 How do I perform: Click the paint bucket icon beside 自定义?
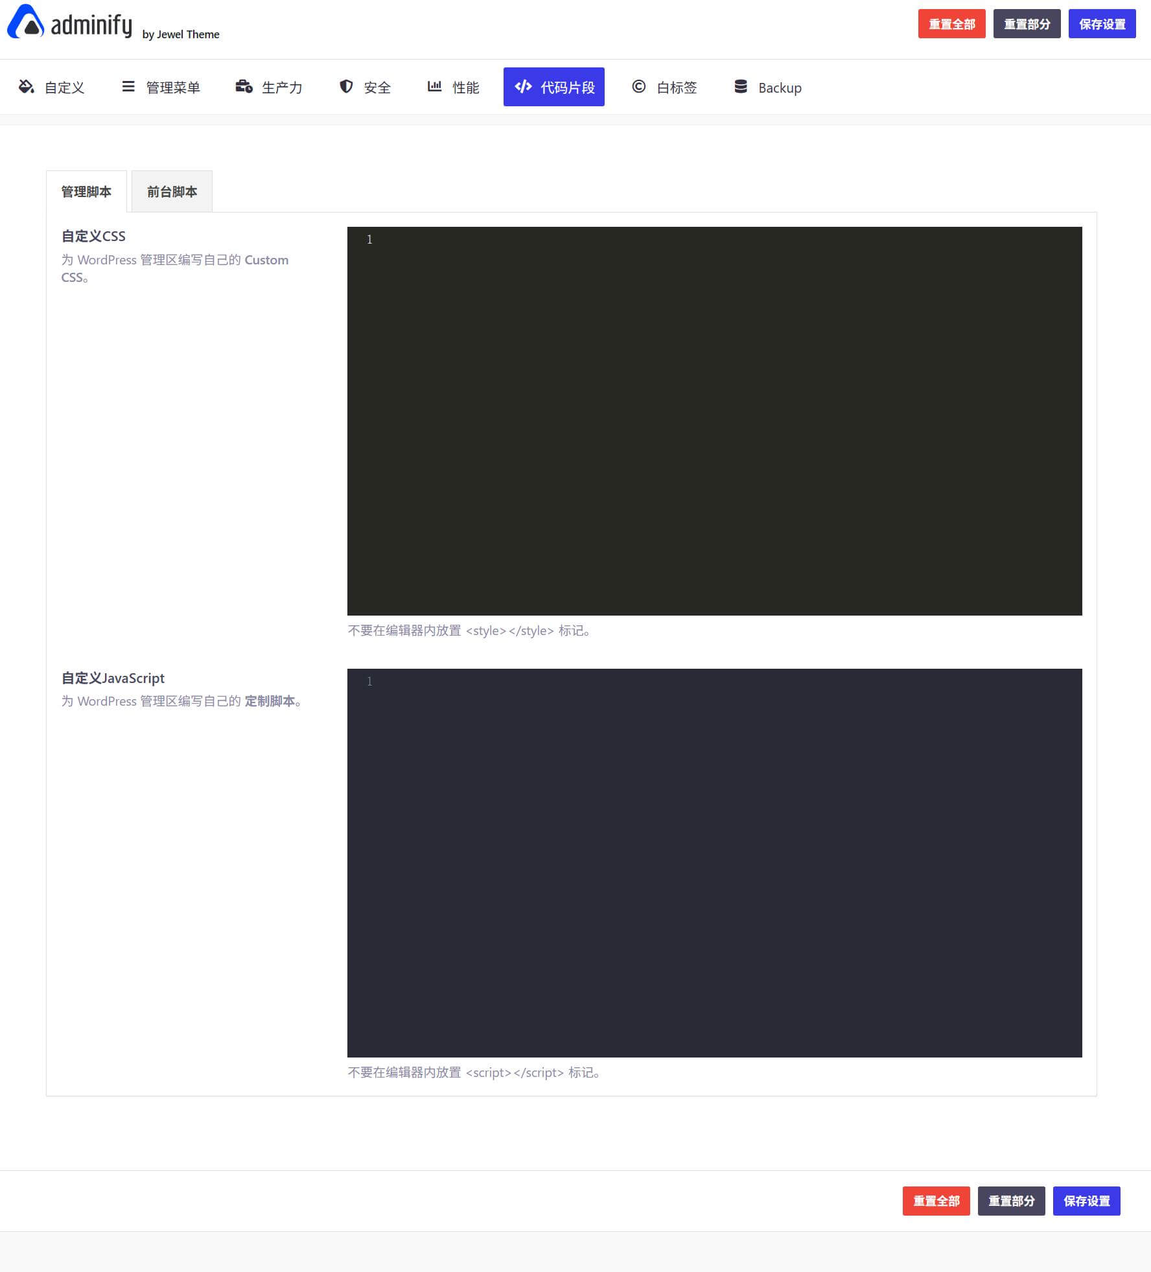(x=27, y=86)
